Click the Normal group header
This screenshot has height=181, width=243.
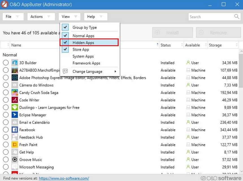point(10,55)
